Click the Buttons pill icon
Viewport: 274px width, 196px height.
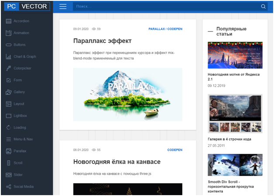tap(8, 45)
